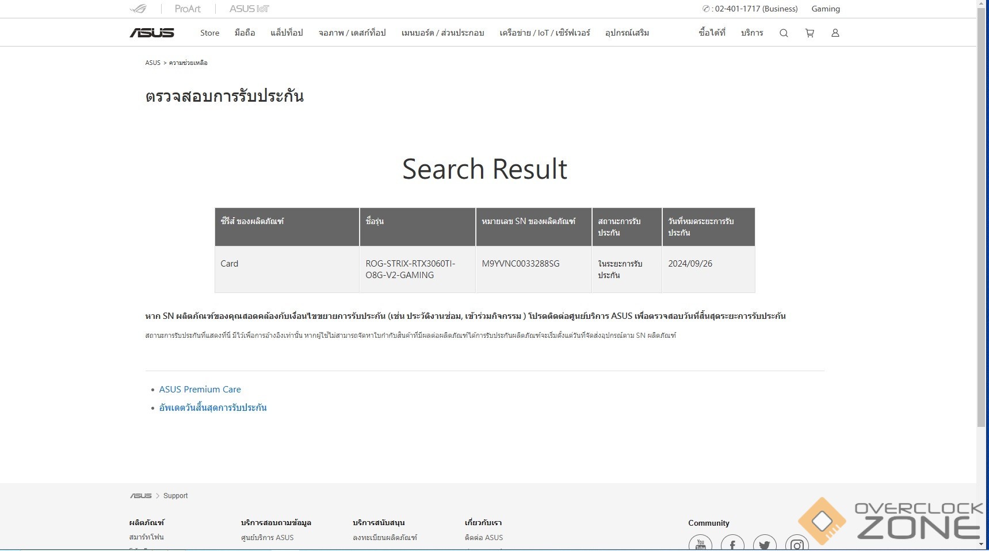Click the 02-401-1717 Business phone link
Image resolution: width=989 pixels, height=551 pixels.
[x=750, y=9]
